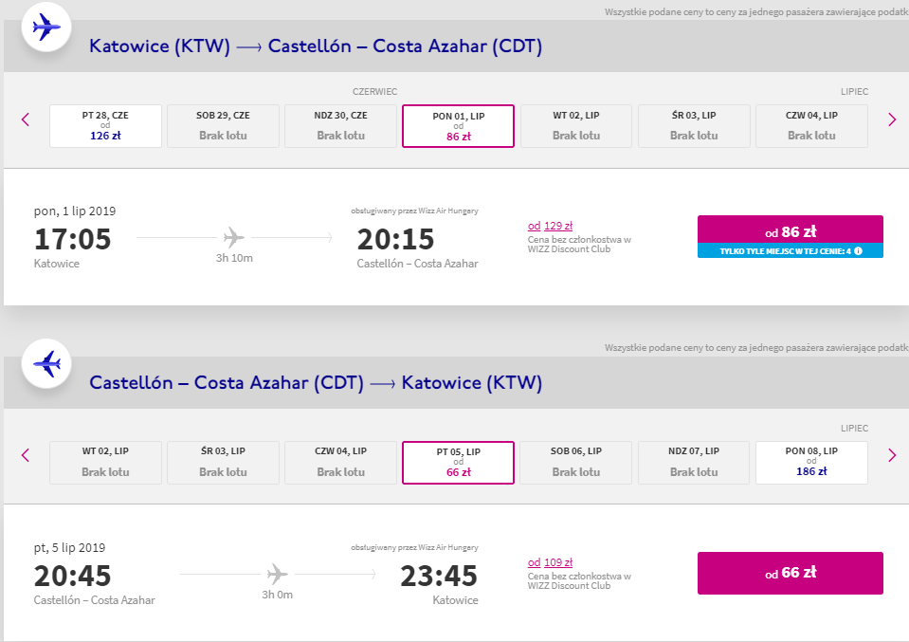
Task: Click the return flight airplane icon
Action: tap(46, 363)
